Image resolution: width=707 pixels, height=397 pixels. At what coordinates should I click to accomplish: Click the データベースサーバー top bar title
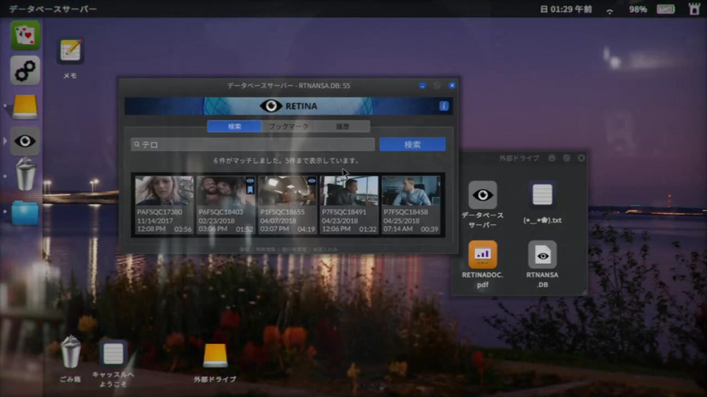point(53,9)
